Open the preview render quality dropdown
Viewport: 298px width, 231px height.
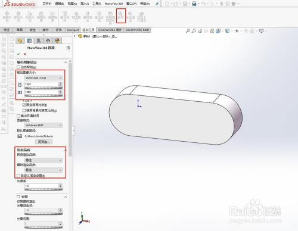click(44, 160)
